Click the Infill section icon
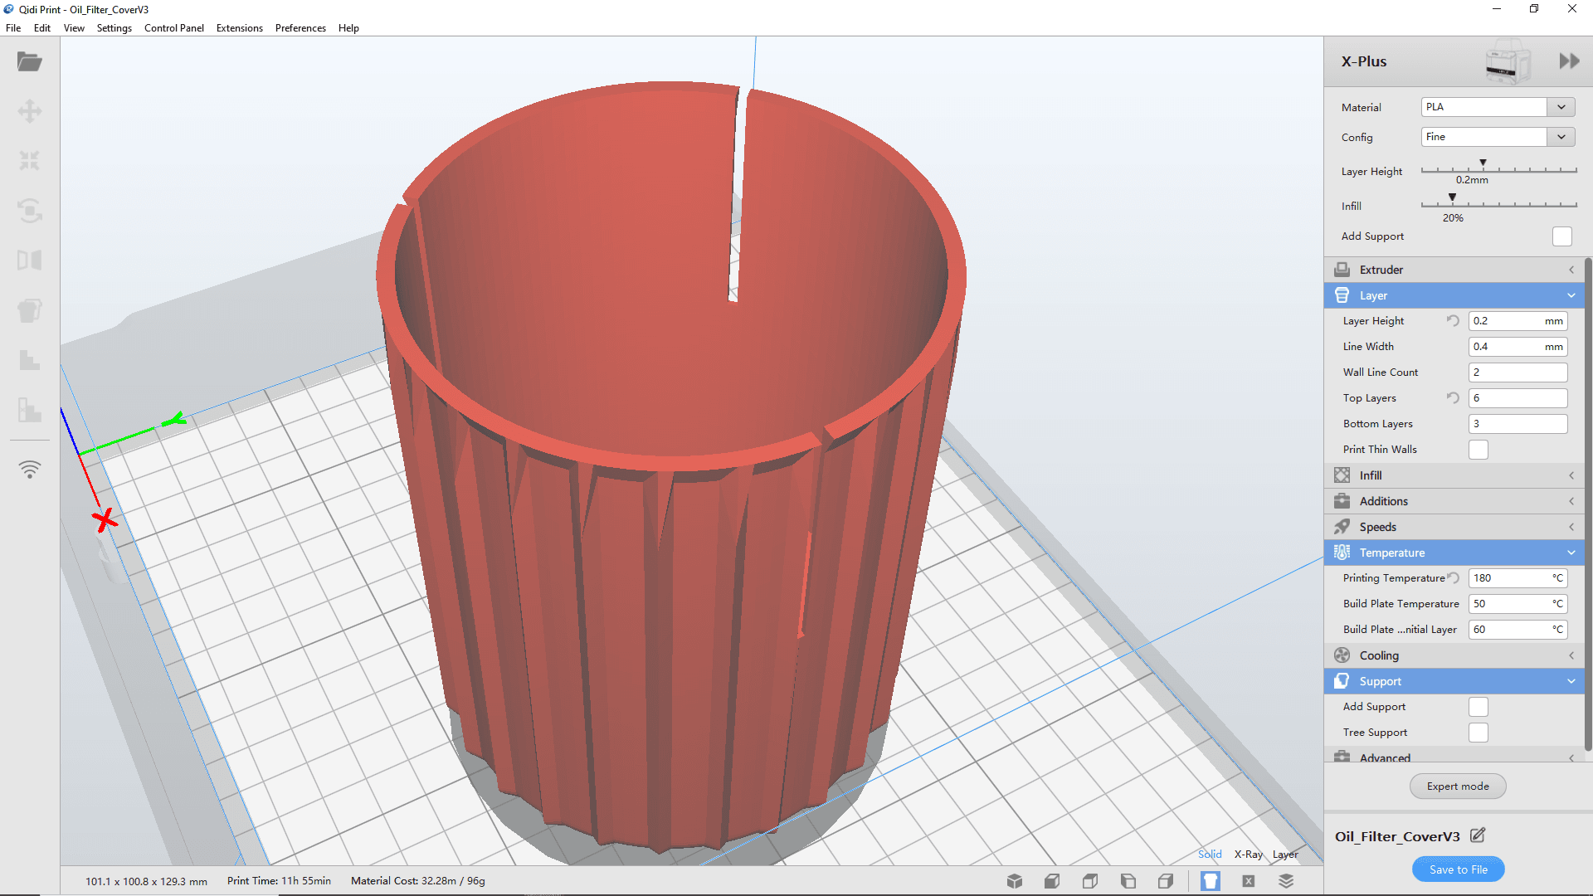Image resolution: width=1593 pixels, height=896 pixels. 1342,475
